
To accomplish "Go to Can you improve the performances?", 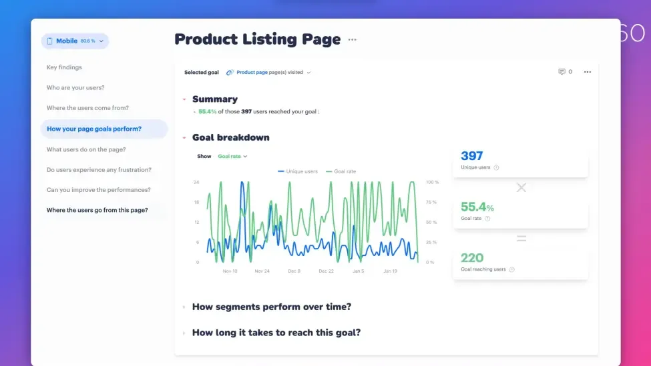I will click(98, 190).
